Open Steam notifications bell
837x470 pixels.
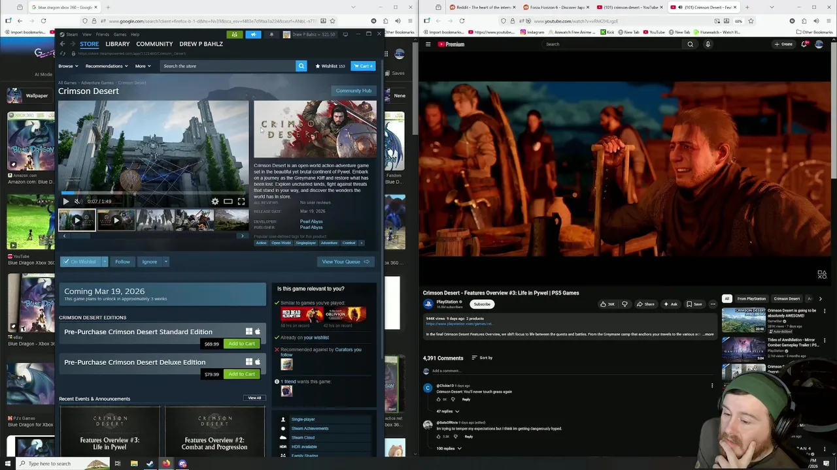(x=271, y=35)
